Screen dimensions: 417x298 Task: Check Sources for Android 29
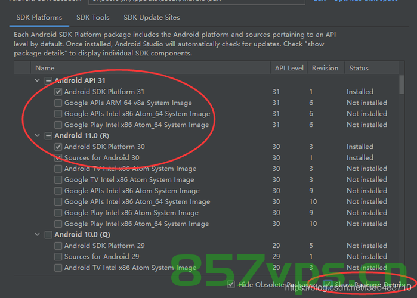58,257
